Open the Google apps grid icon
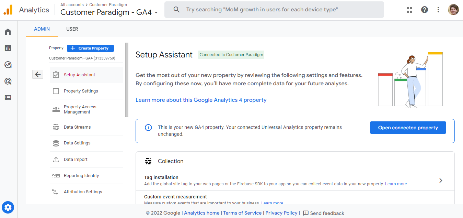This screenshot has height=218, width=463. (x=409, y=10)
